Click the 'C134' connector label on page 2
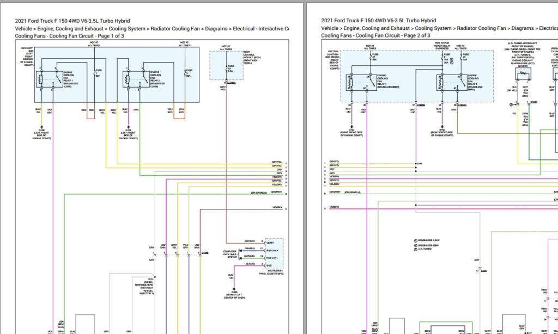 click(x=484, y=271)
